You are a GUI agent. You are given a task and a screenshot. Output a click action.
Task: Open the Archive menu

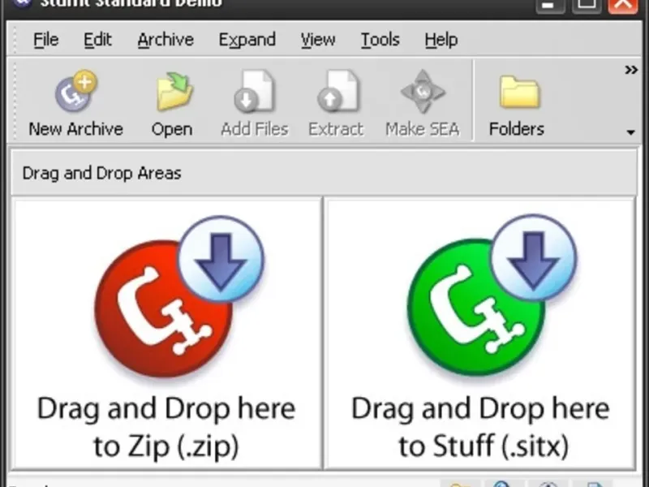coord(165,40)
